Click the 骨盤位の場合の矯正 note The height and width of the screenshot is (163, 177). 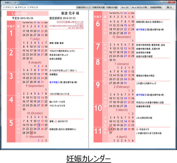[x=145, y=76]
